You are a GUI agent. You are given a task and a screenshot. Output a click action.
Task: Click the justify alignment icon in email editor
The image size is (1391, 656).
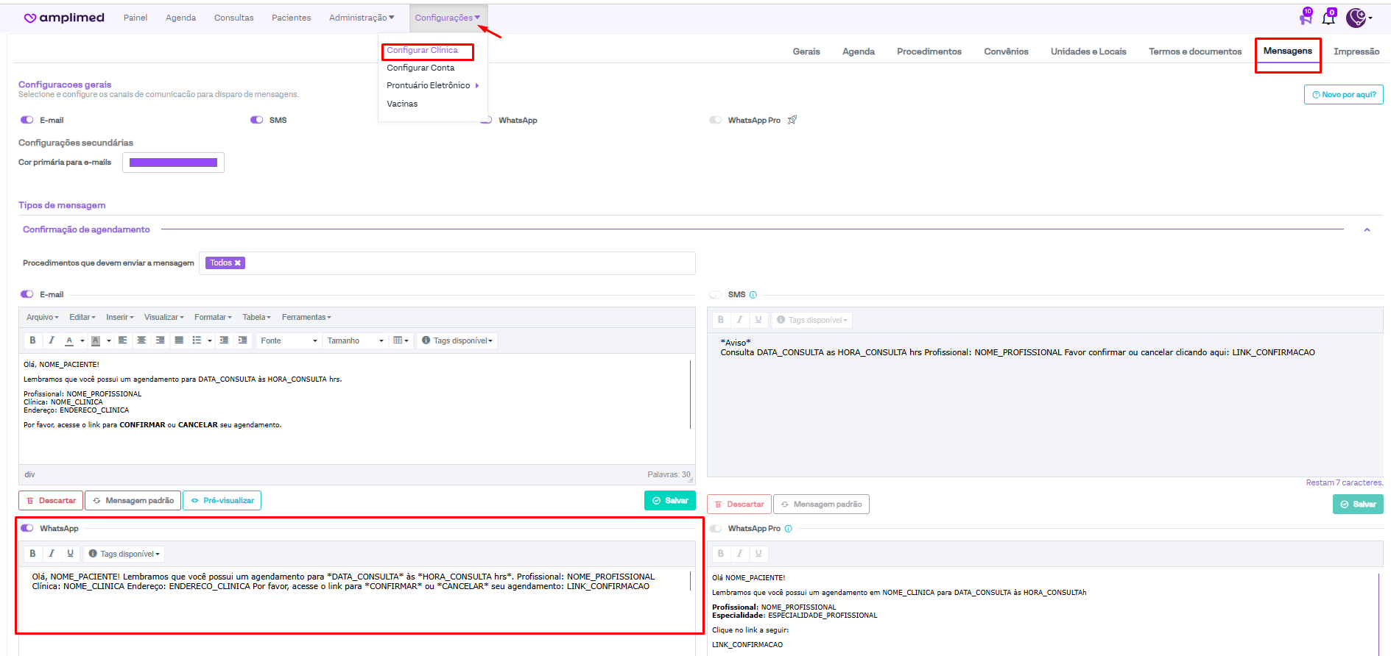(178, 341)
